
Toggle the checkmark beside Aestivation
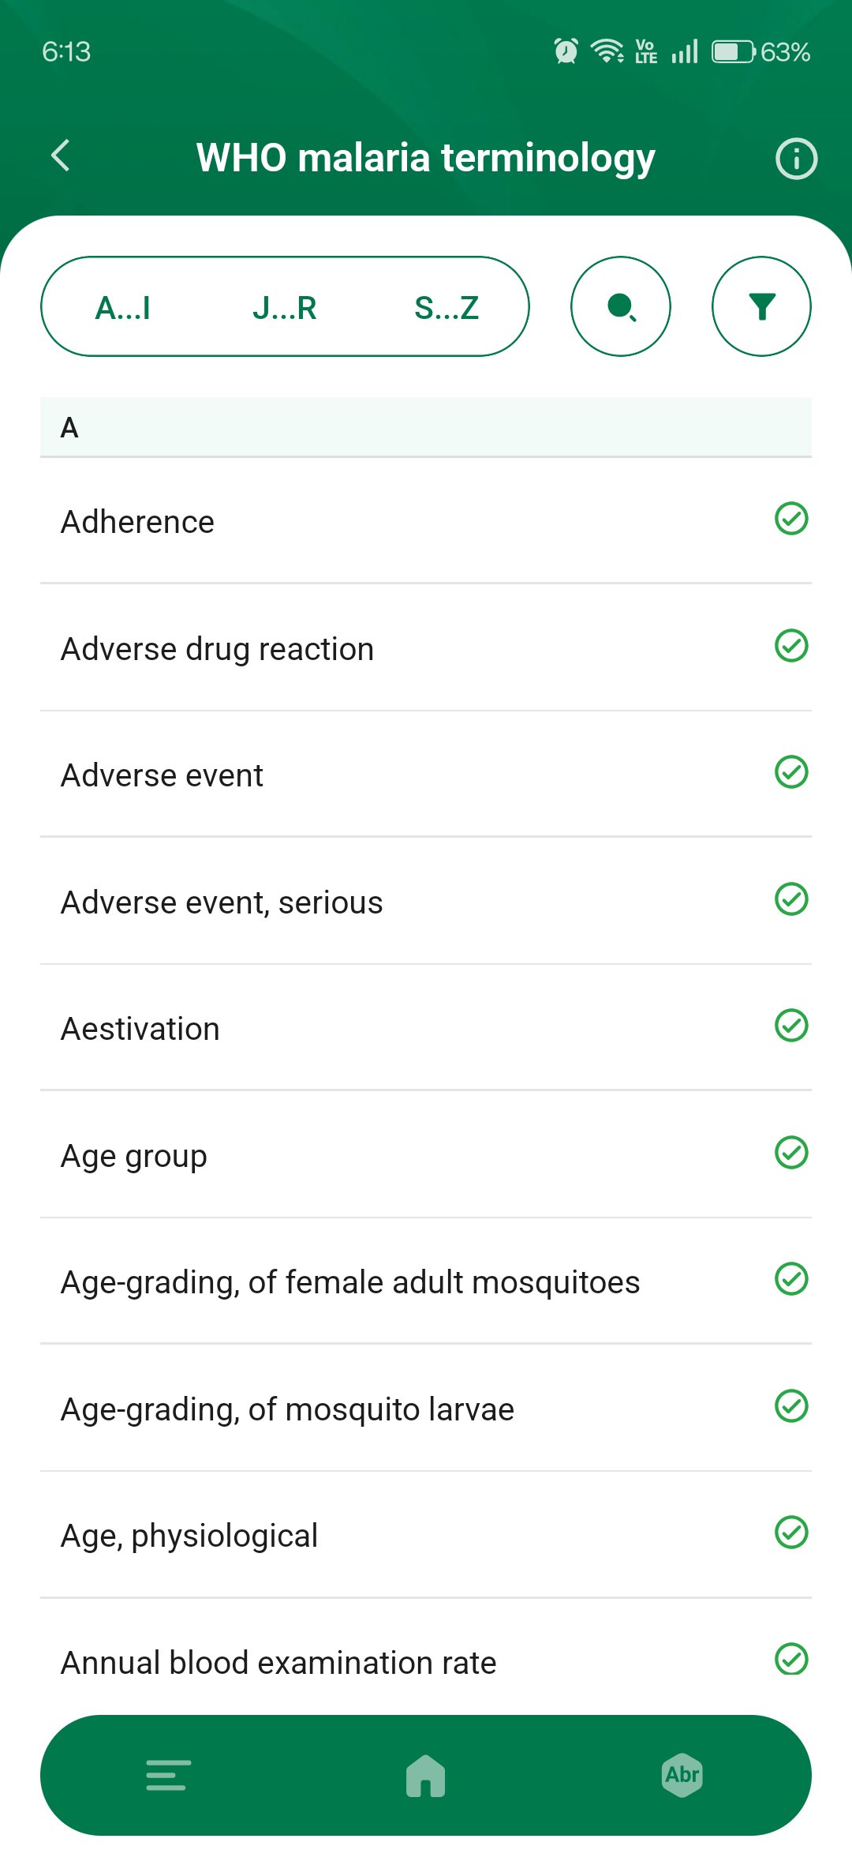(x=791, y=1026)
